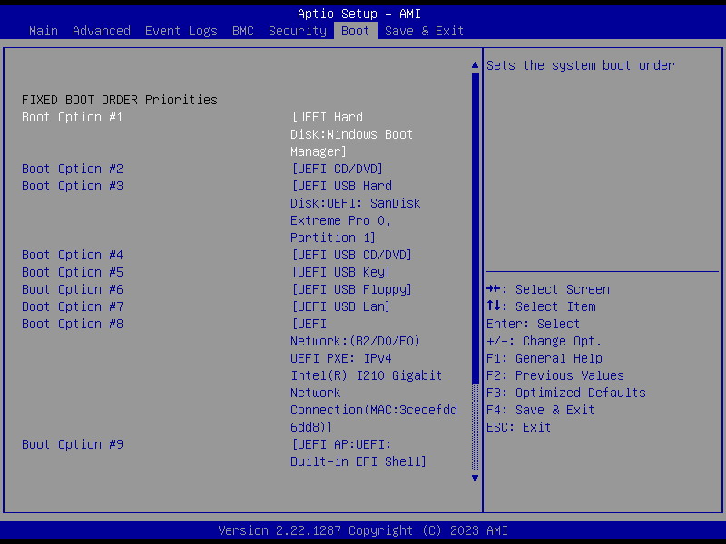The width and height of the screenshot is (726, 544).
Task: Click the dotted scrollbar track area
Action: click(x=475, y=426)
